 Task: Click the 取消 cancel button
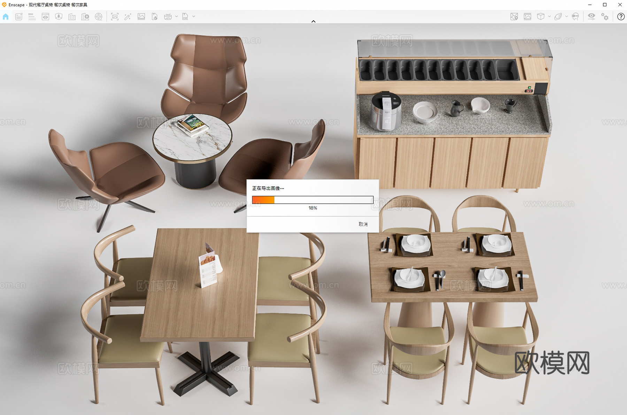363,224
